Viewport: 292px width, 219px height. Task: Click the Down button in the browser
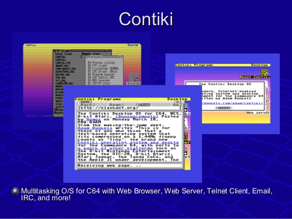tap(115, 105)
